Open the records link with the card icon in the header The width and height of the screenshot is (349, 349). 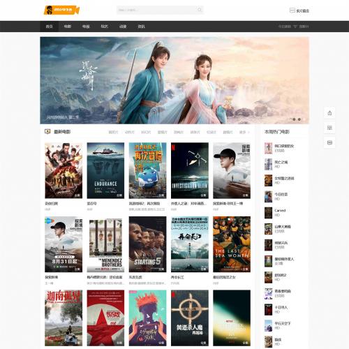299,10
